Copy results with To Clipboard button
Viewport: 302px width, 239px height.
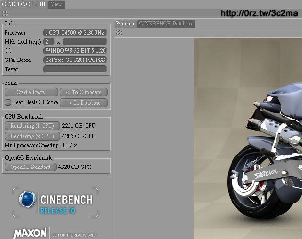(x=84, y=92)
